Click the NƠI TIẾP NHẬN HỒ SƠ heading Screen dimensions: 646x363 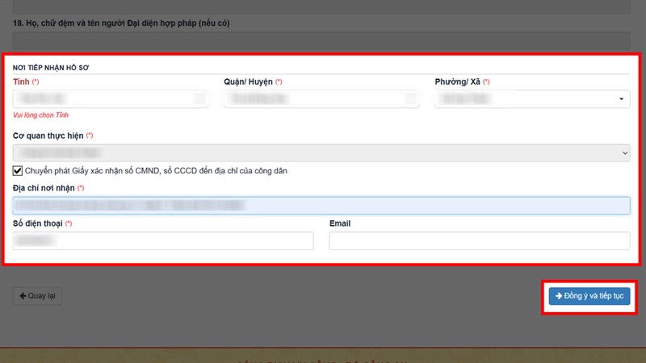click(x=51, y=68)
